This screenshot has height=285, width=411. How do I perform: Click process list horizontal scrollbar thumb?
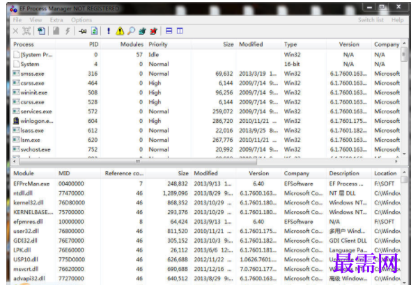[x=138, y=161]
